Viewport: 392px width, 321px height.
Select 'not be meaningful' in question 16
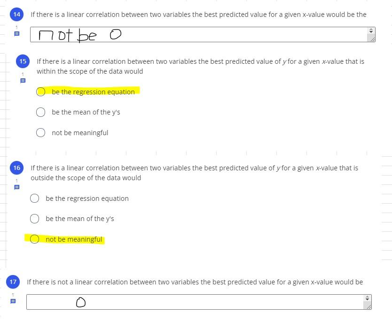click(x=34, y=239)
